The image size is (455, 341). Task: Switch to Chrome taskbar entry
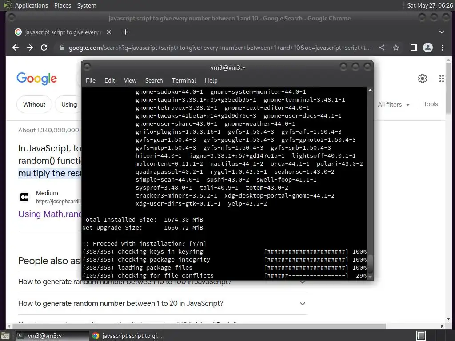pyautogui.click(x=127, y=336)
